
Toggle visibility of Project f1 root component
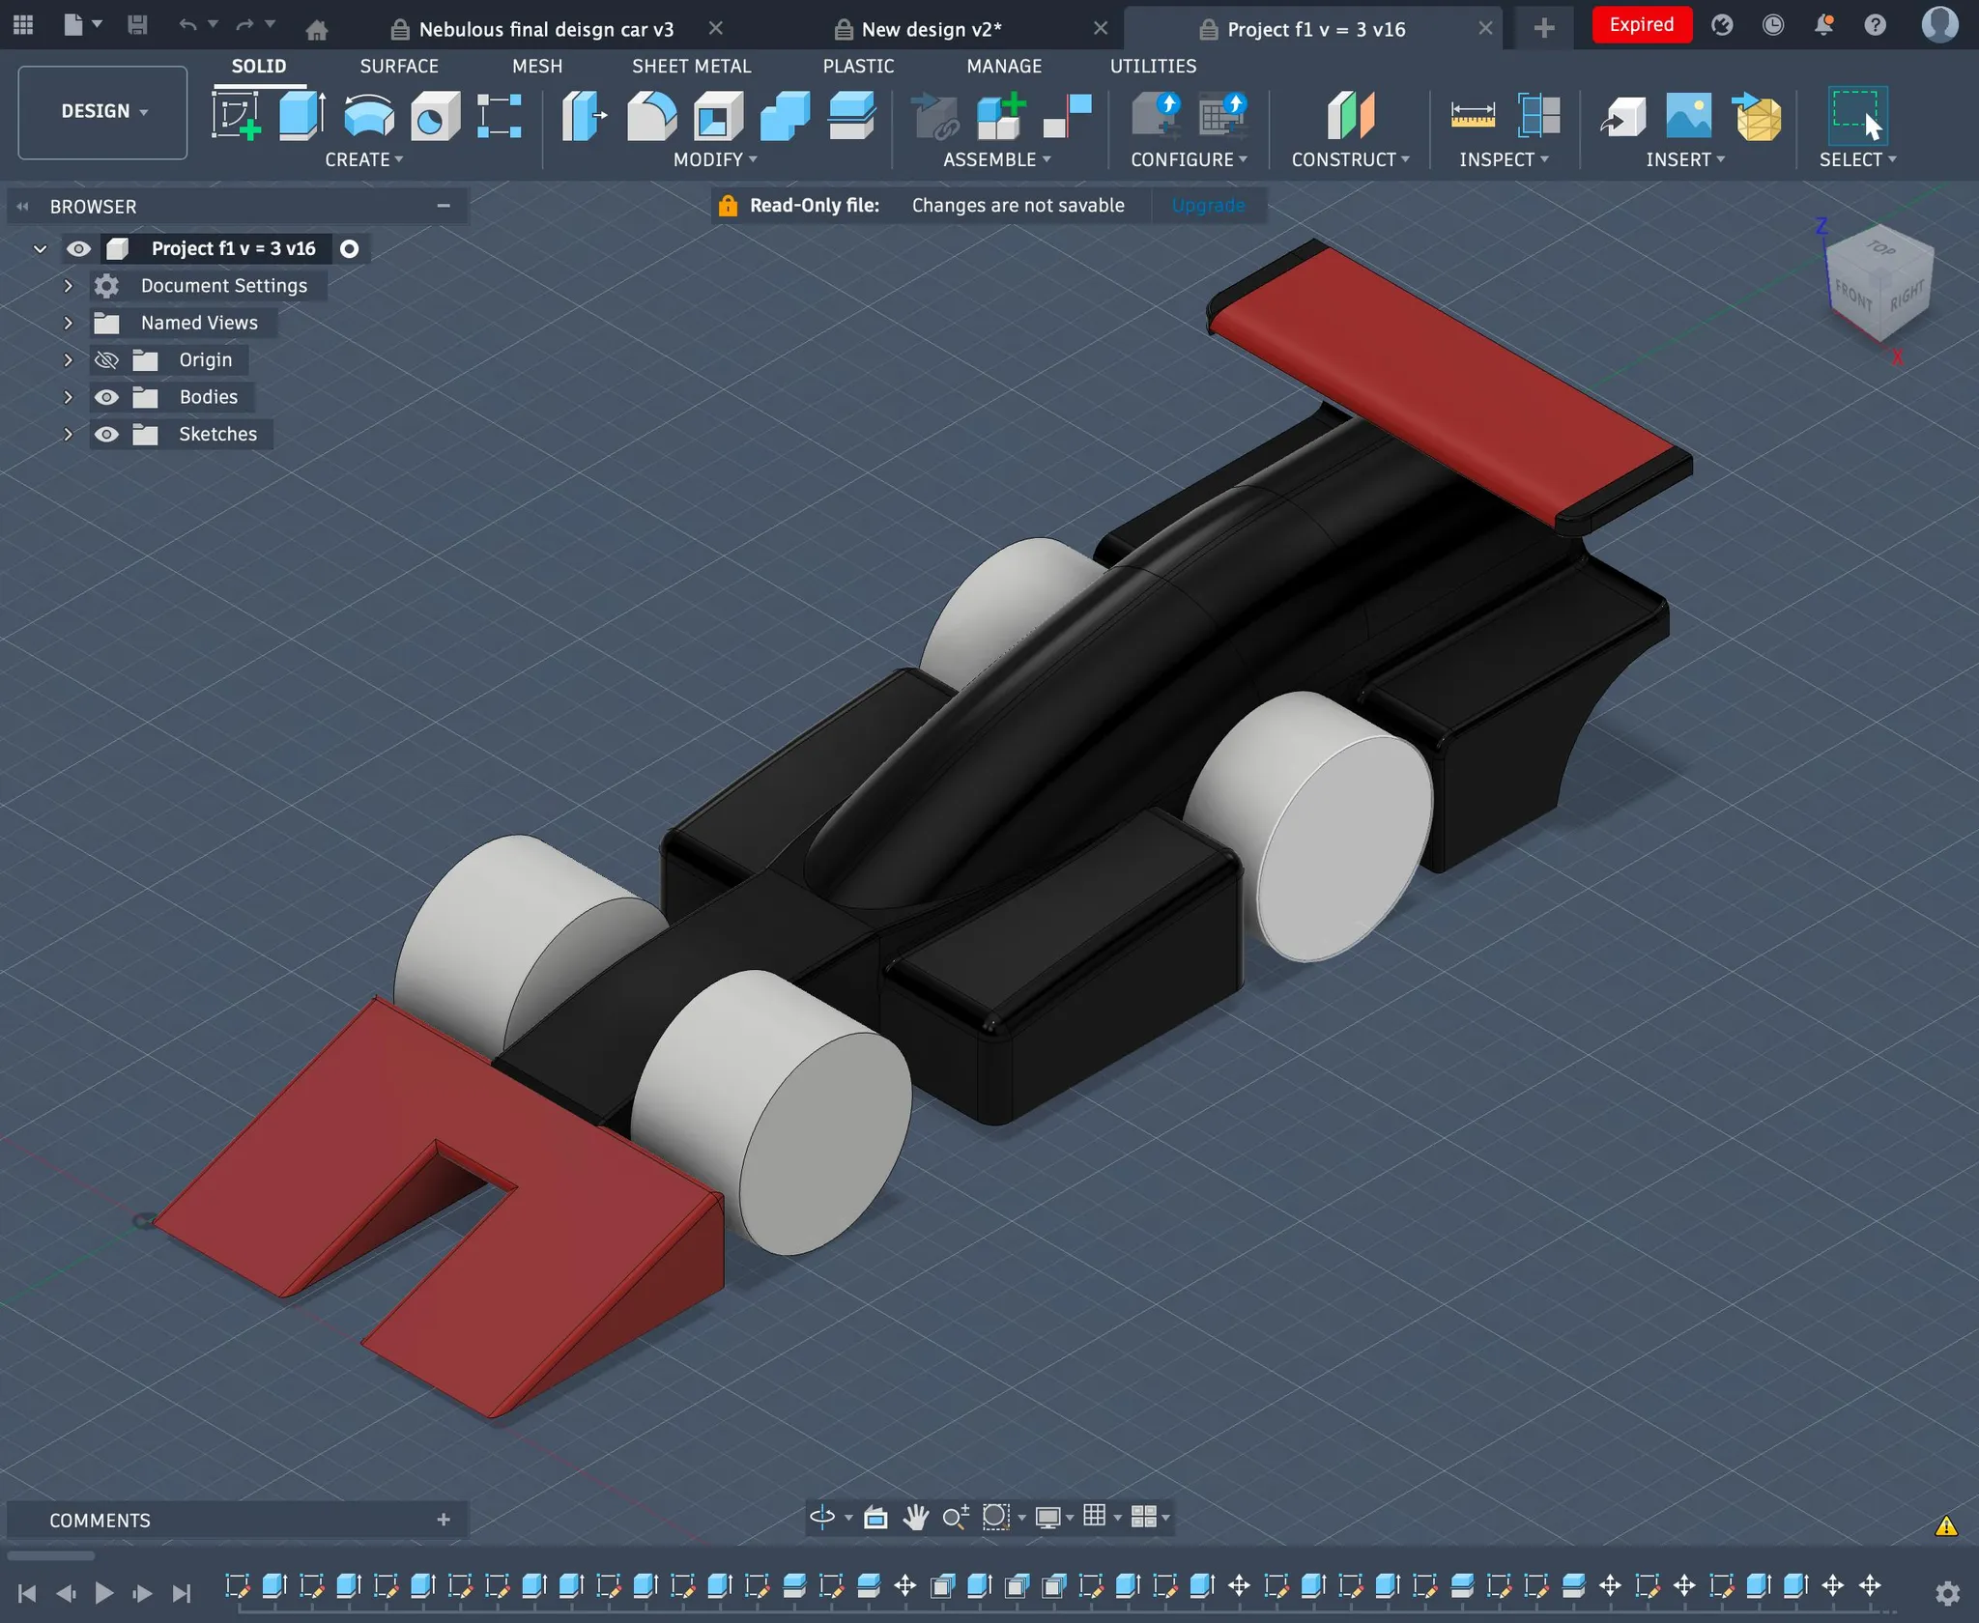[x=78, y=249]
